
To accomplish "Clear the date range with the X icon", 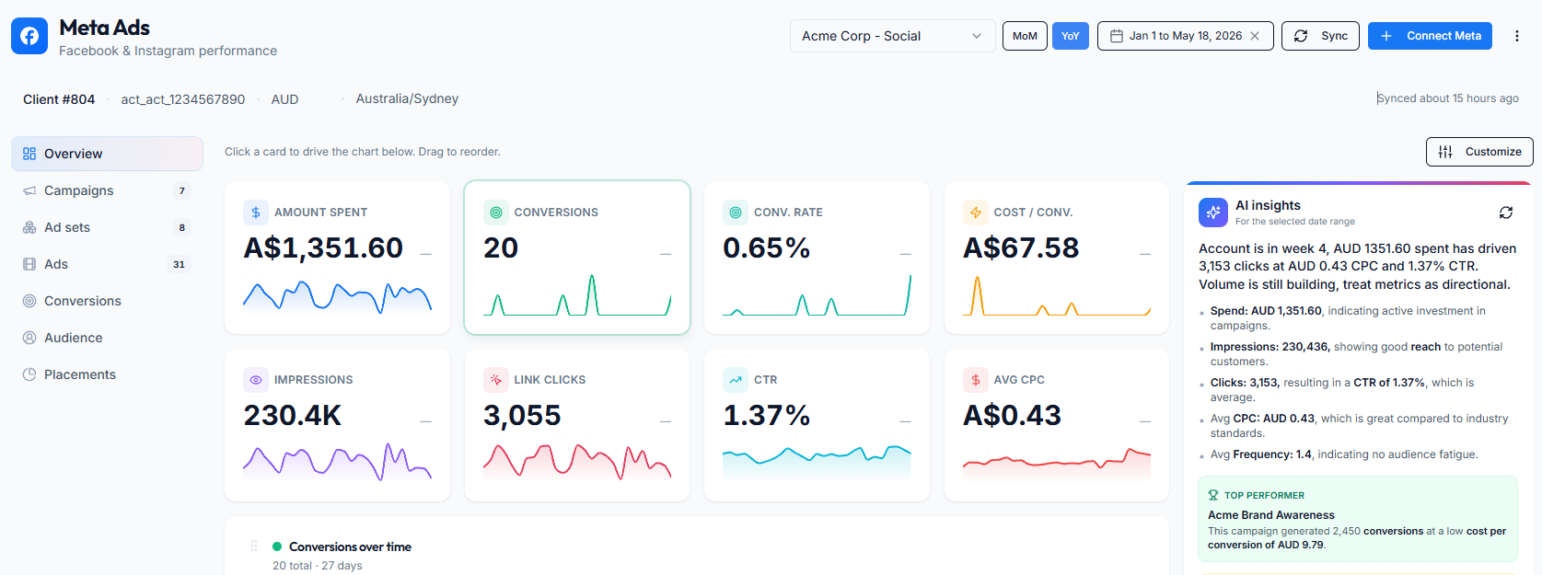I will pyautogui.click(x=1255, y=36).
